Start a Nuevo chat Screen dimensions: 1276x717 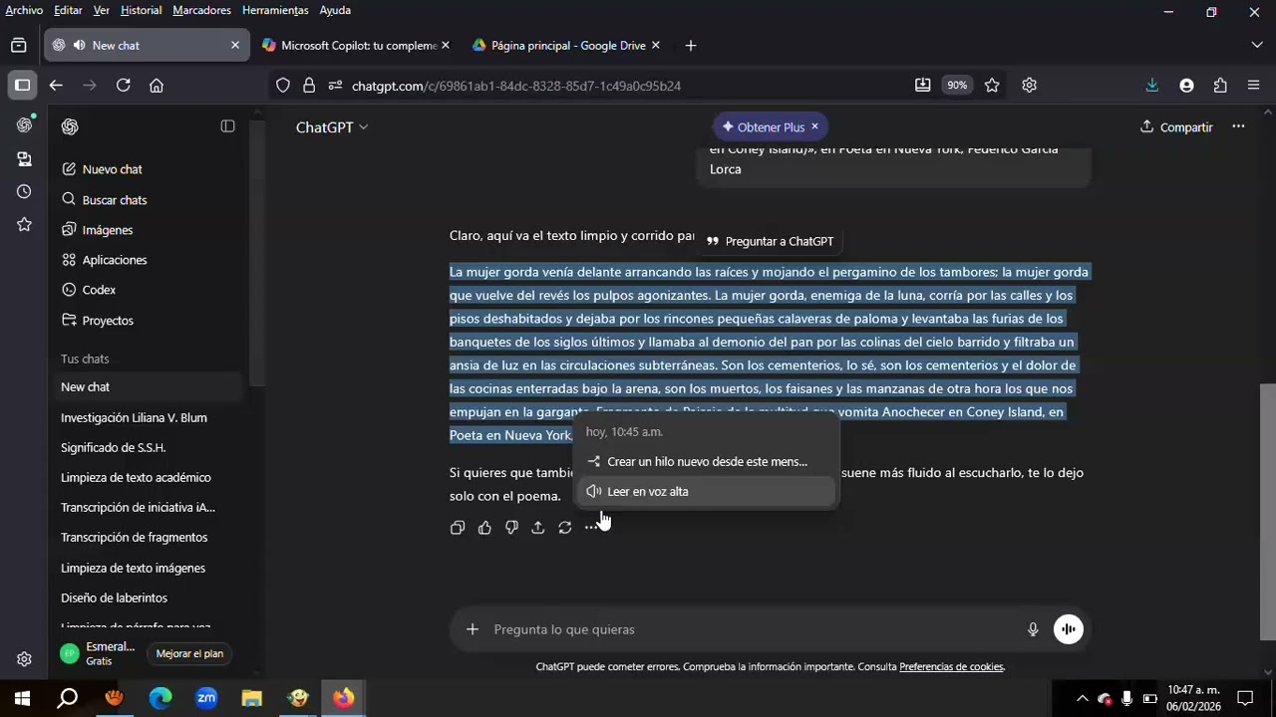(x=102, y=169)
